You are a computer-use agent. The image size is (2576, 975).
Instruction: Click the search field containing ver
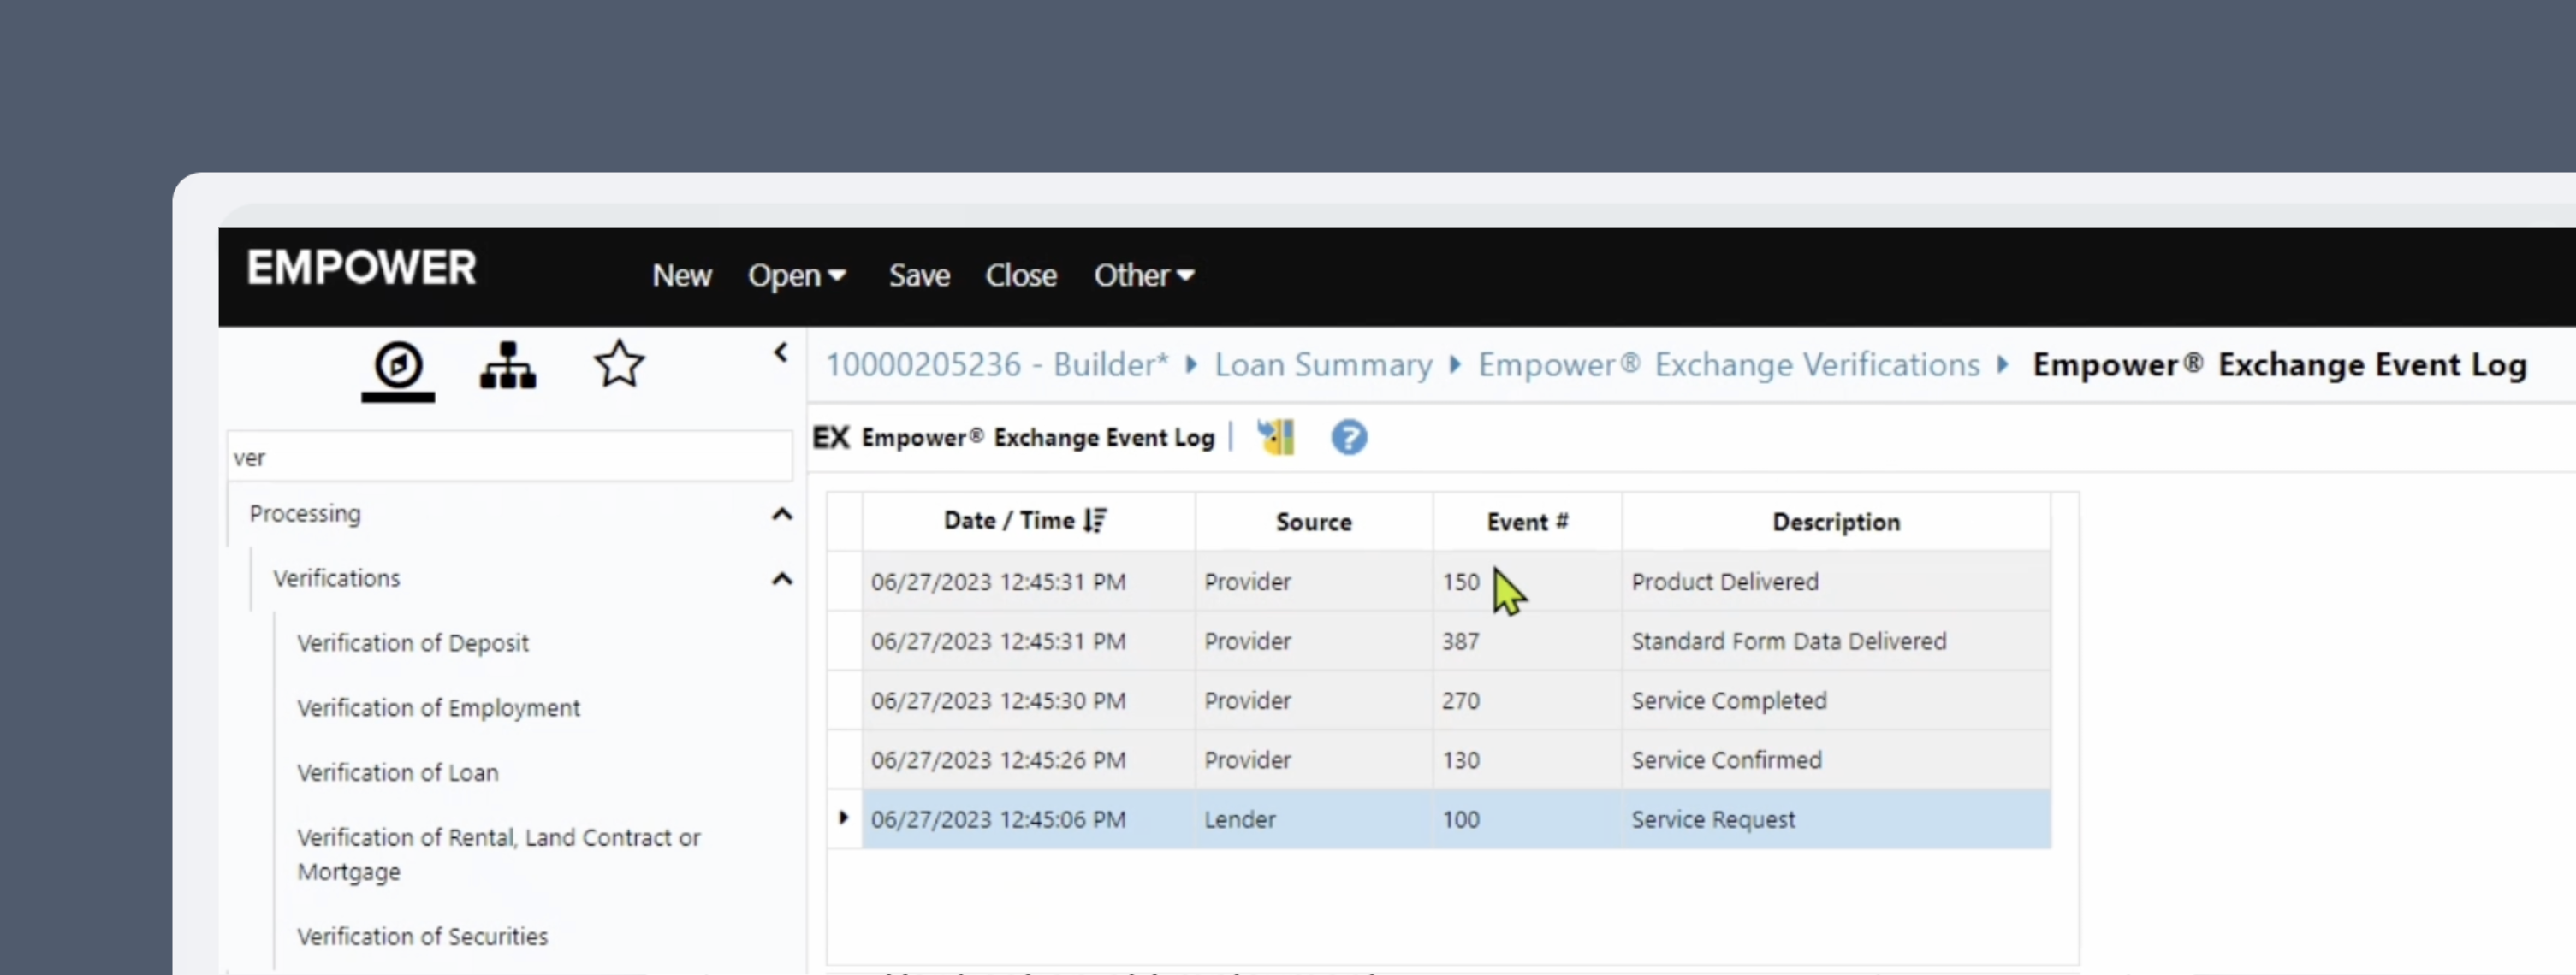point(508,456)
